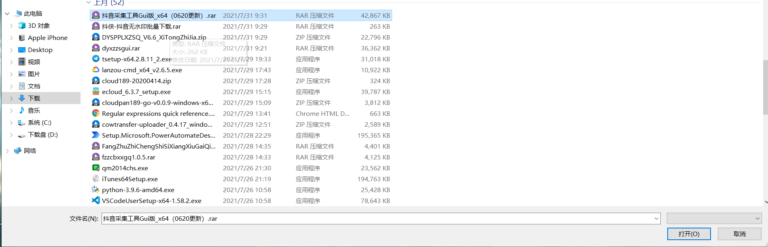Viewport: 768px width, 247px height.
Task: Select 下载盘 (D:) drive in sidebar
Action: (x=42, y=135)
